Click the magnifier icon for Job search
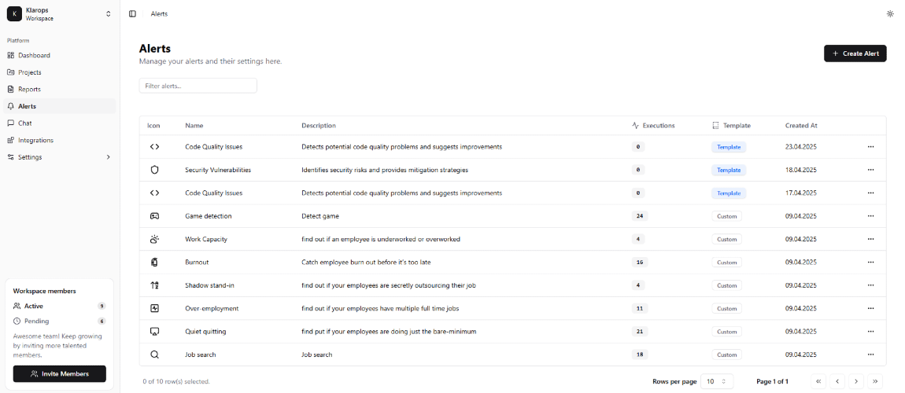Screen dimensions: 905x393 pos(154,354)
